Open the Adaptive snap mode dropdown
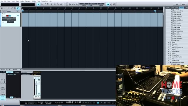 [93, 4]
